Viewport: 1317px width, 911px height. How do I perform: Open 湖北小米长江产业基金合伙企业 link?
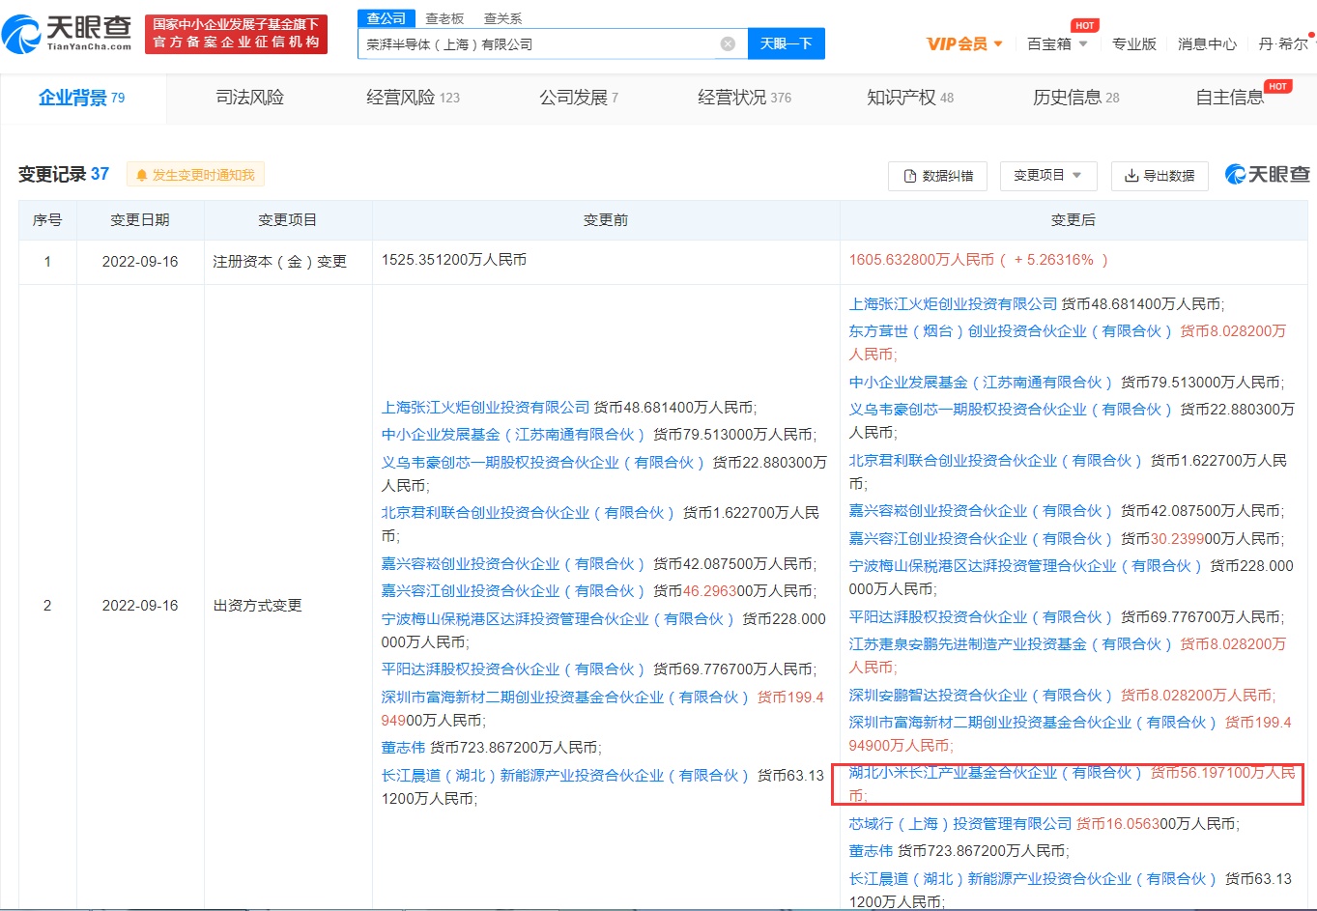tap(995, 773)
